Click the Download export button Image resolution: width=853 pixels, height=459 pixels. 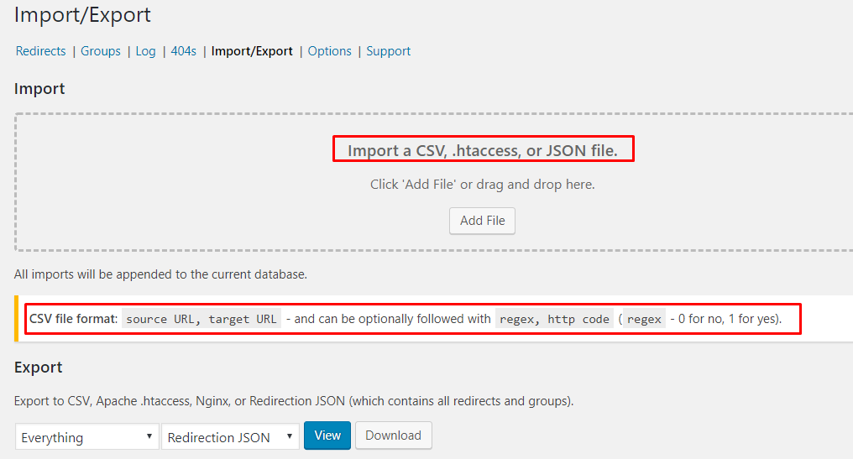[x=393, y=436]
